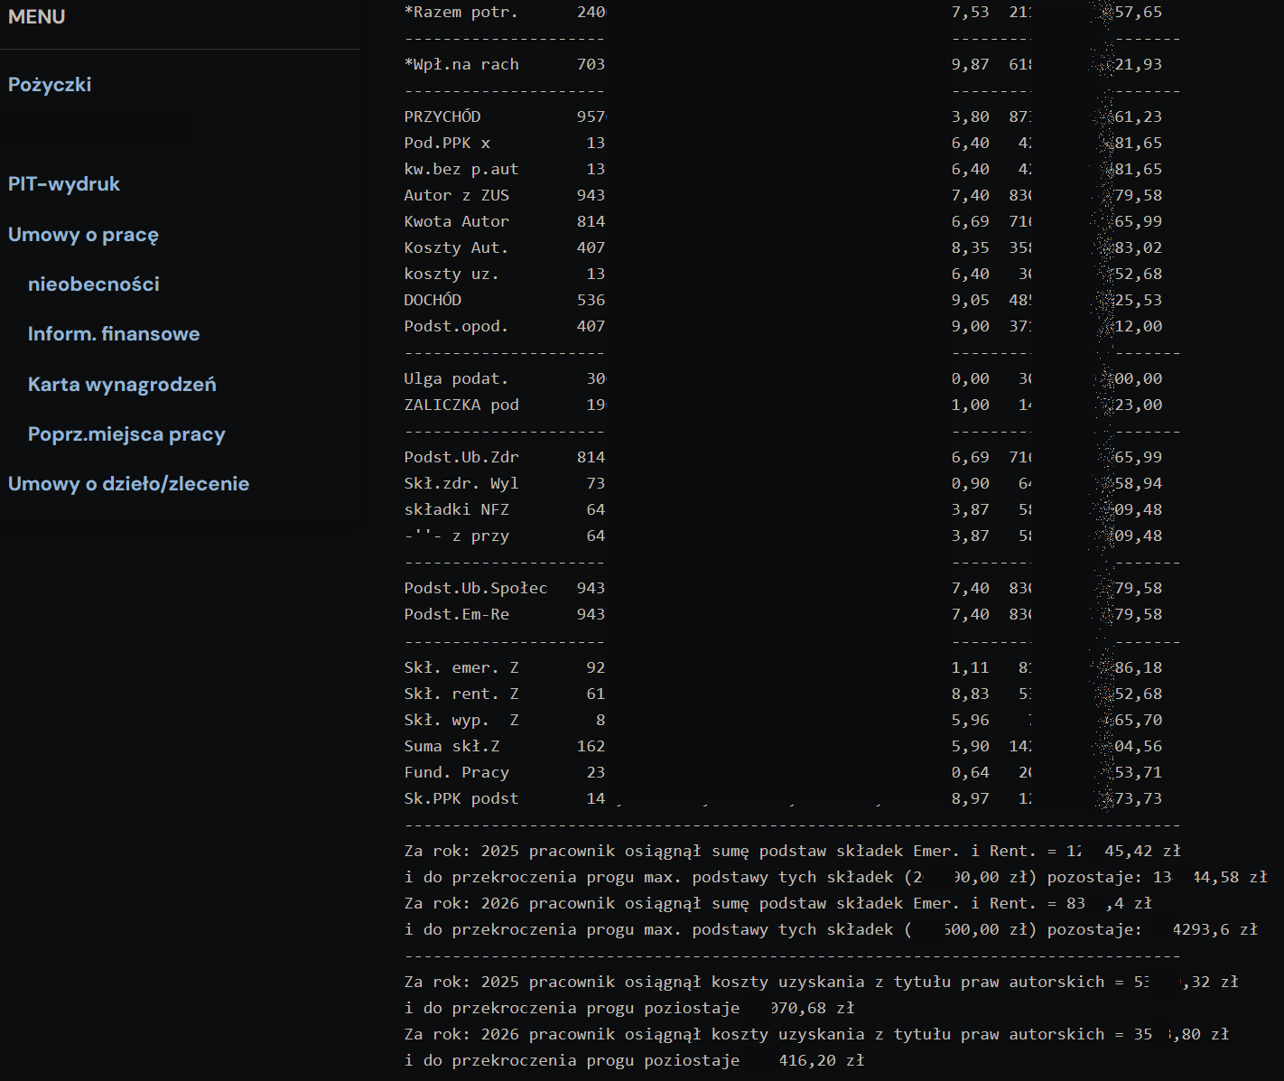Viewport: 1284px width, 1081px height.
Task: Click the 'progu poziostaje' line ending 070,68 zł
Action: pos(629,1008)
